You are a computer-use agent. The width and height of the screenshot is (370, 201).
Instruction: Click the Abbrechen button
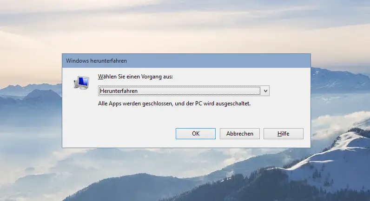coord(239,134)
